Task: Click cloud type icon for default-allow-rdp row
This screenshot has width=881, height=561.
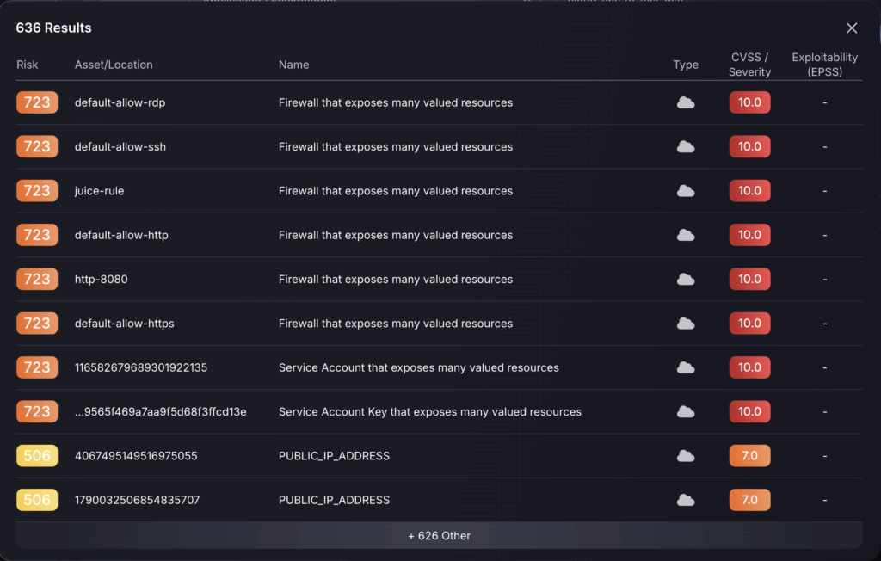Action: click(x=686, y=102)
